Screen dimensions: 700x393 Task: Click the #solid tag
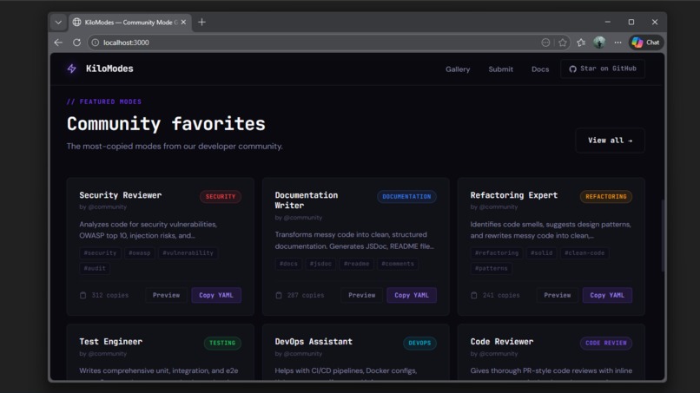pyautogui.click(x=542, y=253)
